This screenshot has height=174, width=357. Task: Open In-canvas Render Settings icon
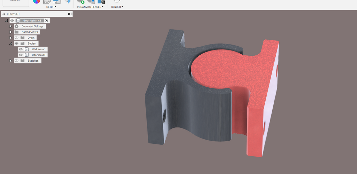(91, 2)
